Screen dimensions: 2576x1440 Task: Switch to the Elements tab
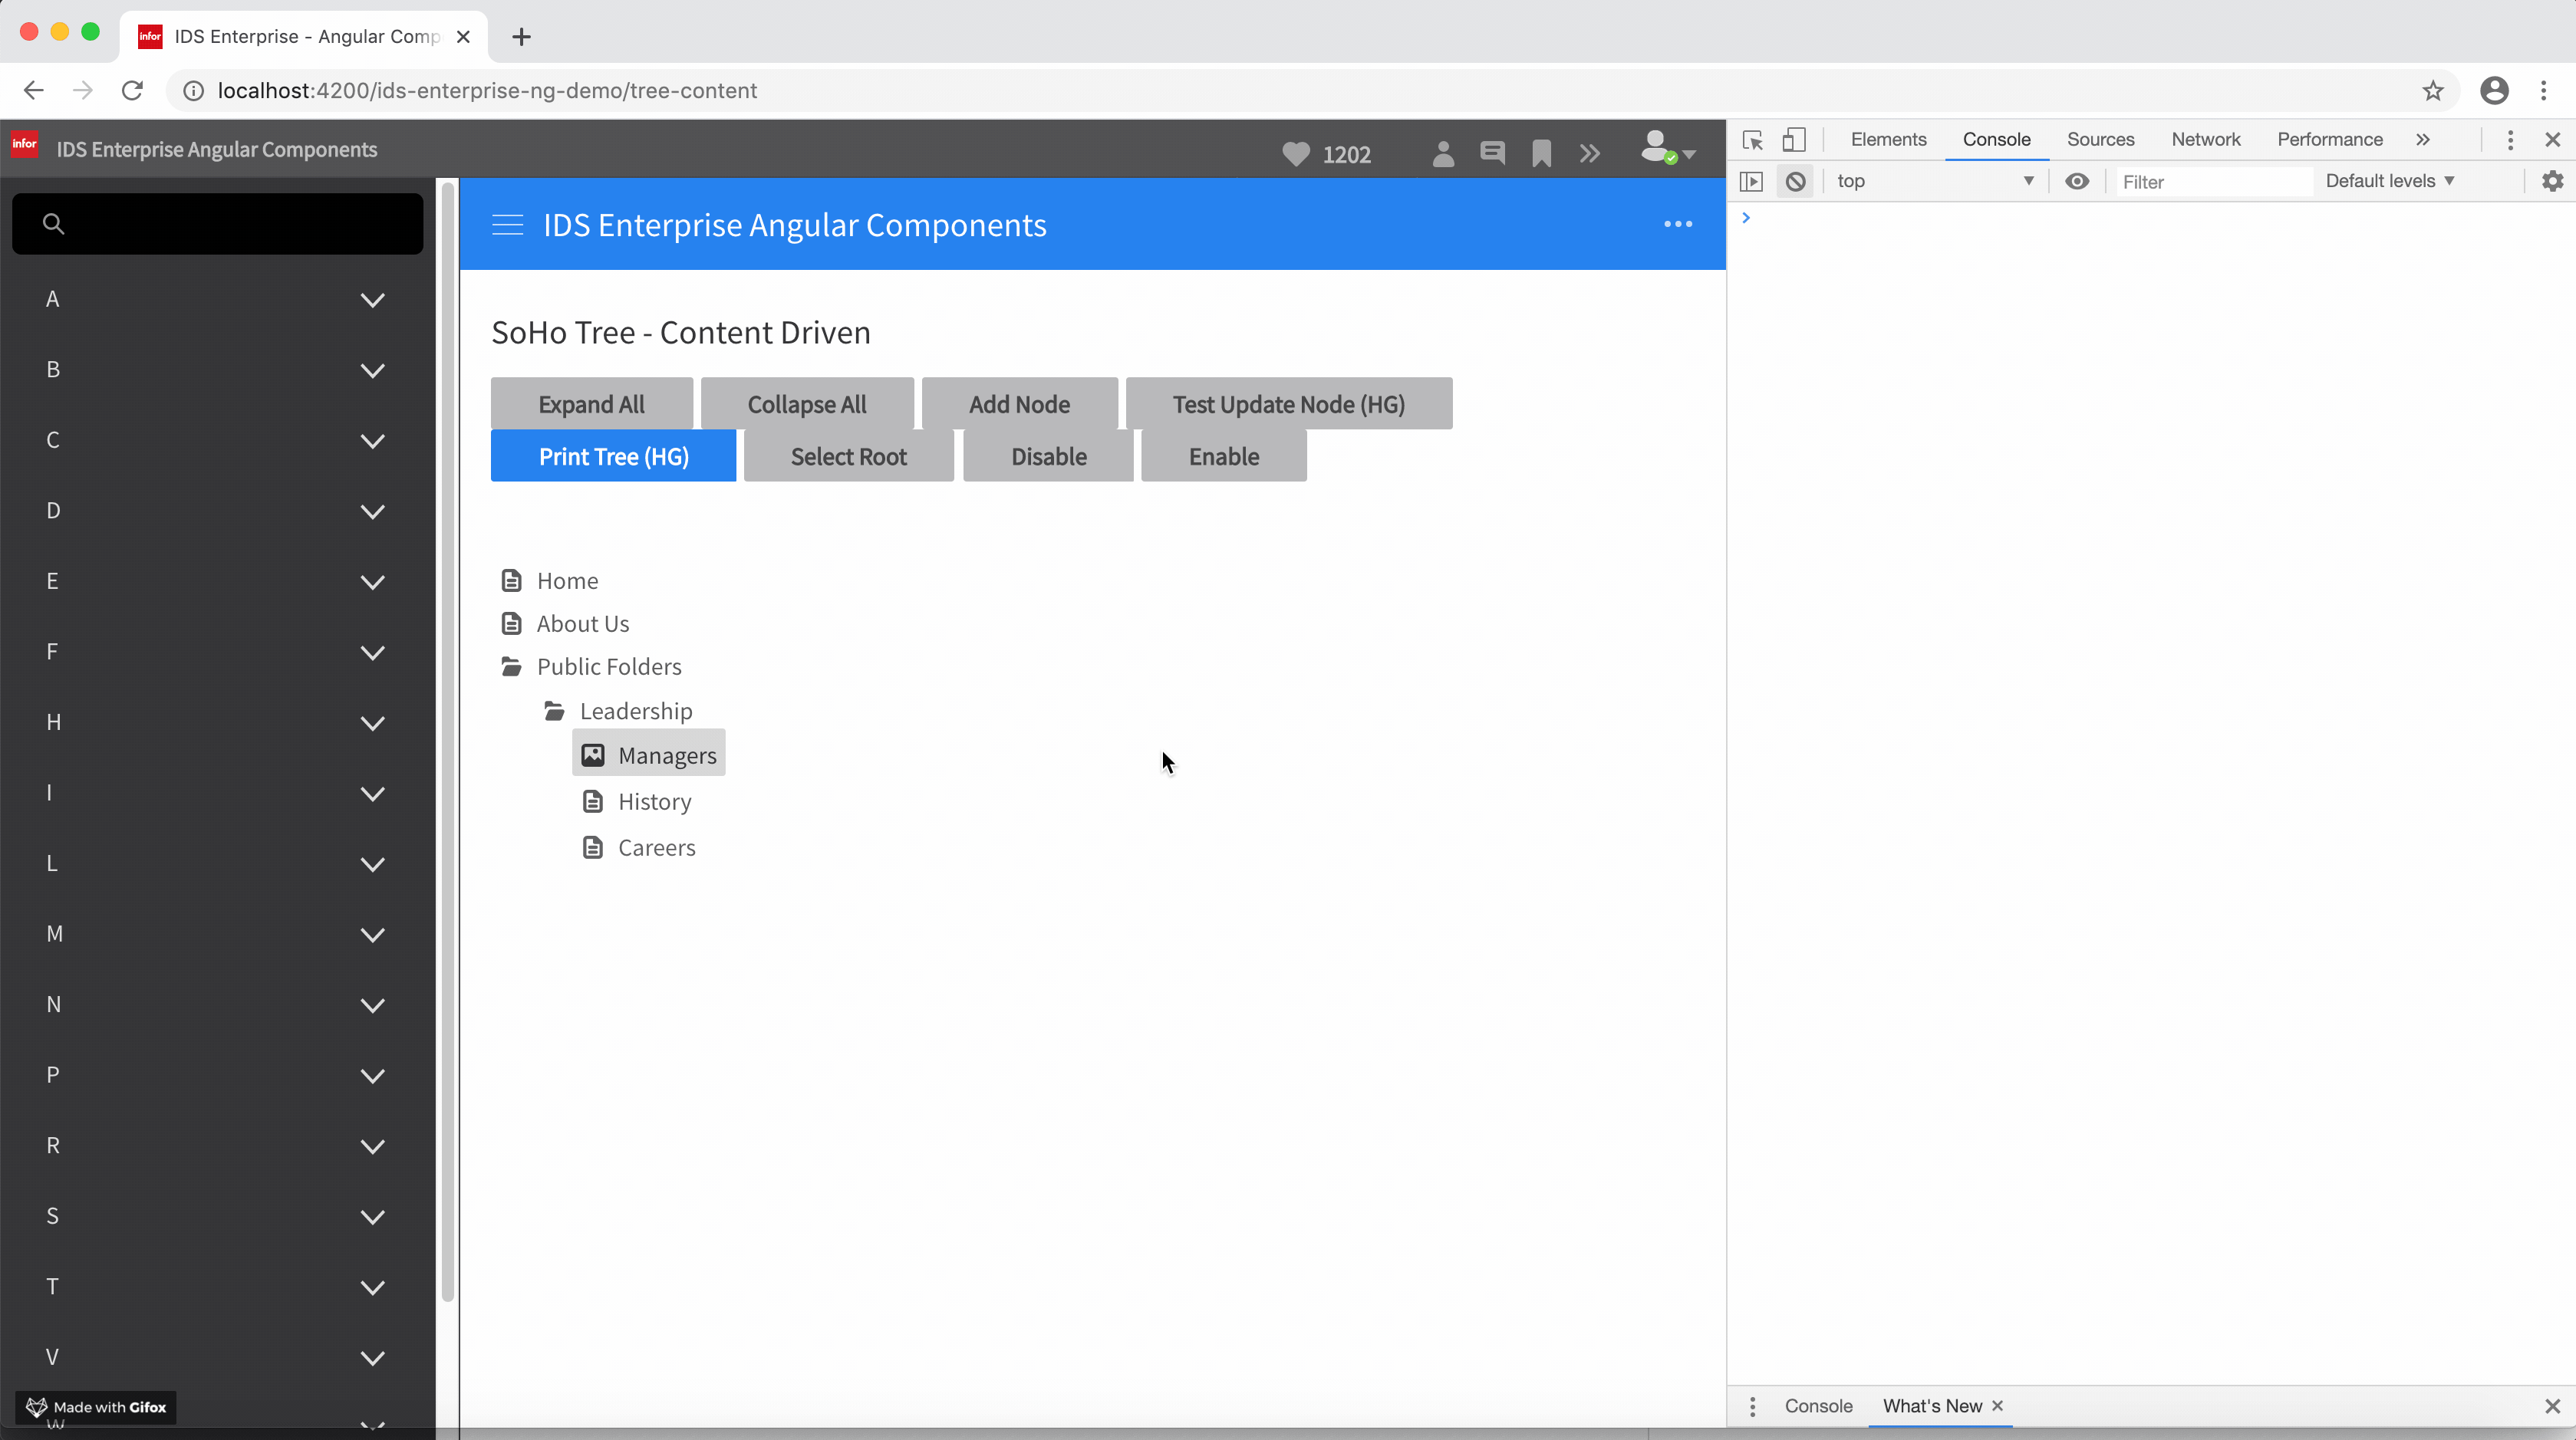point(1888,140)
